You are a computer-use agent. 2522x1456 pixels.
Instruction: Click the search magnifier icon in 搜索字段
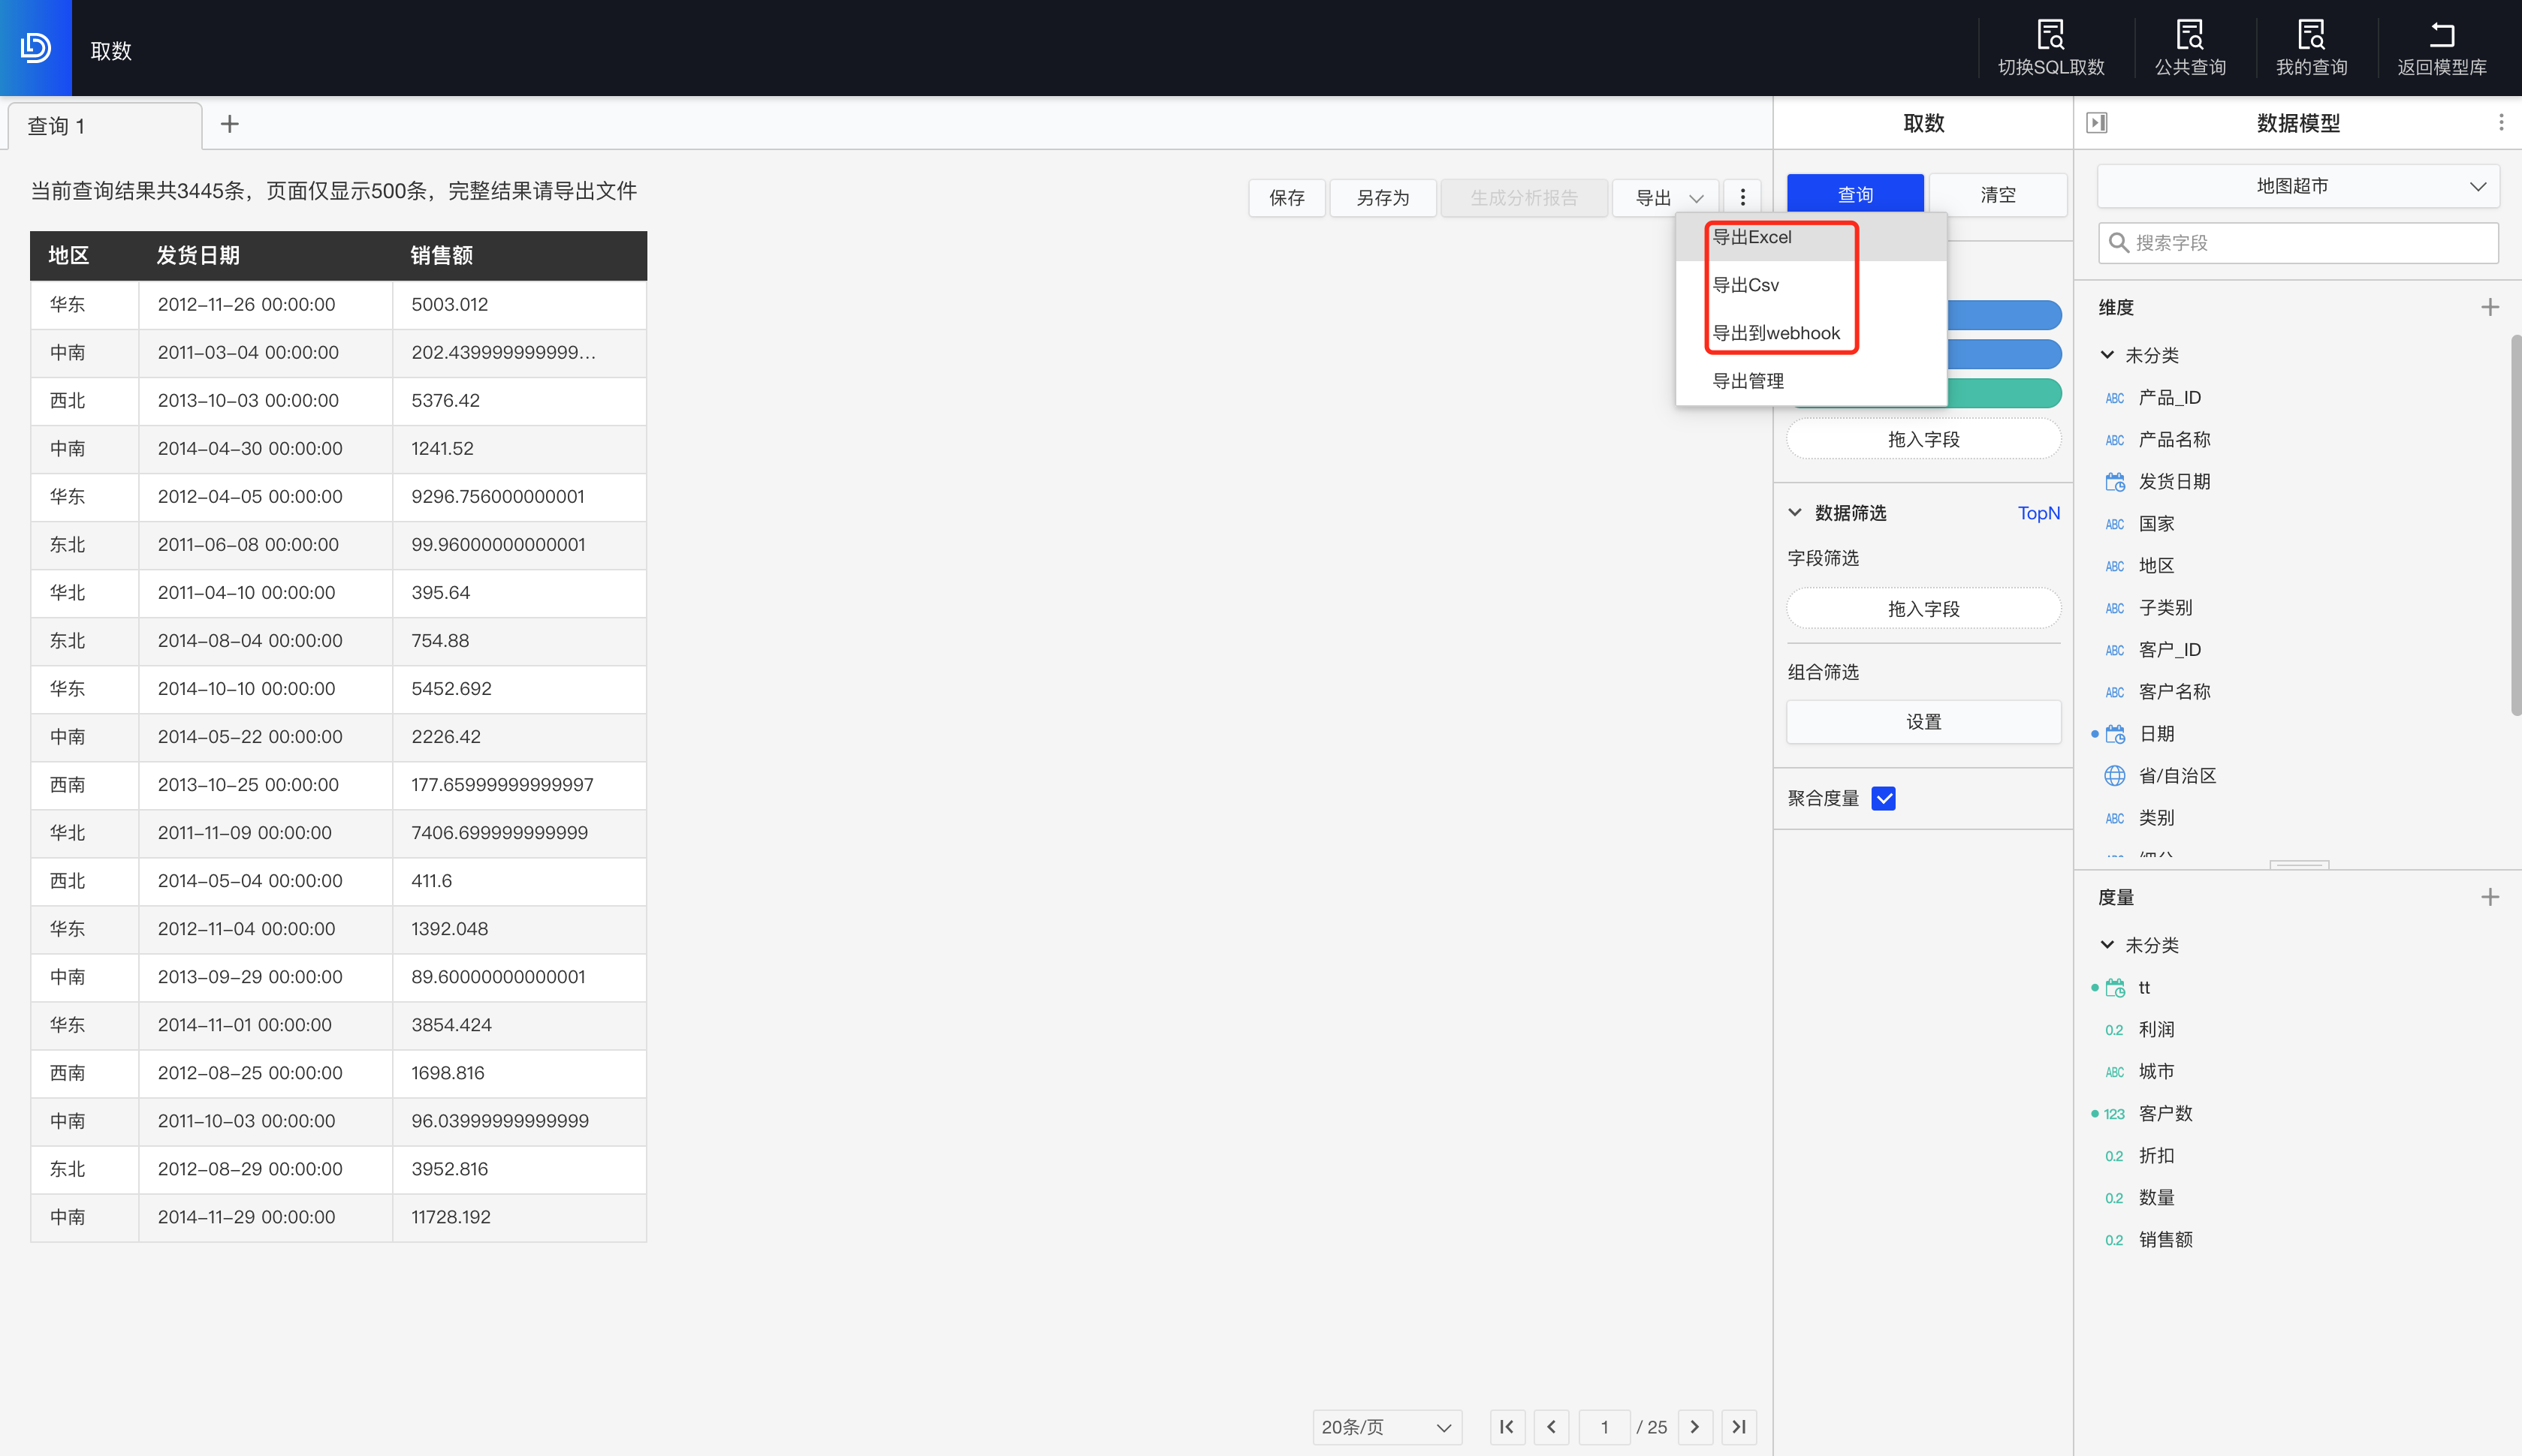point(2118,243)
